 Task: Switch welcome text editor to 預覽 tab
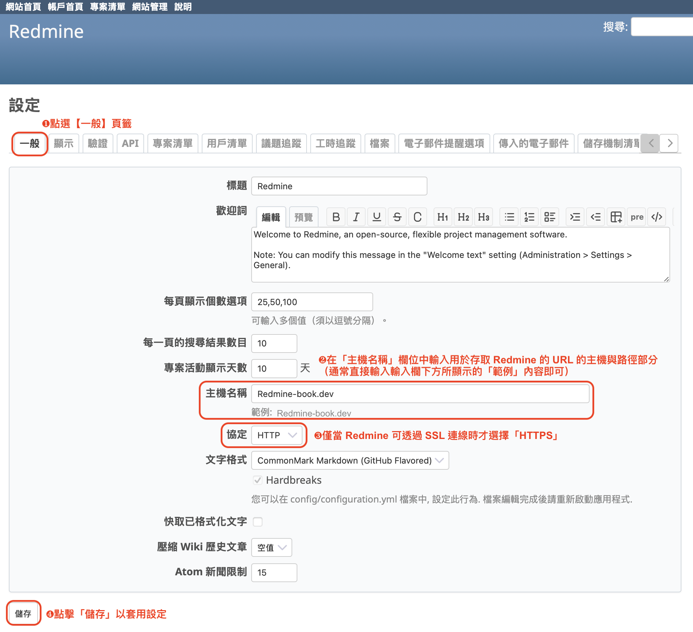[303, 217]
